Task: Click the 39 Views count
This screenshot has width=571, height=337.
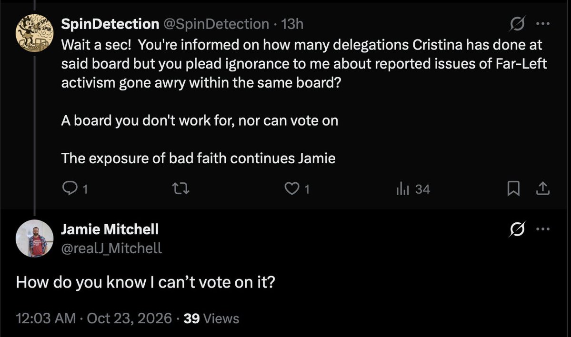Action: tap(211, 318)
